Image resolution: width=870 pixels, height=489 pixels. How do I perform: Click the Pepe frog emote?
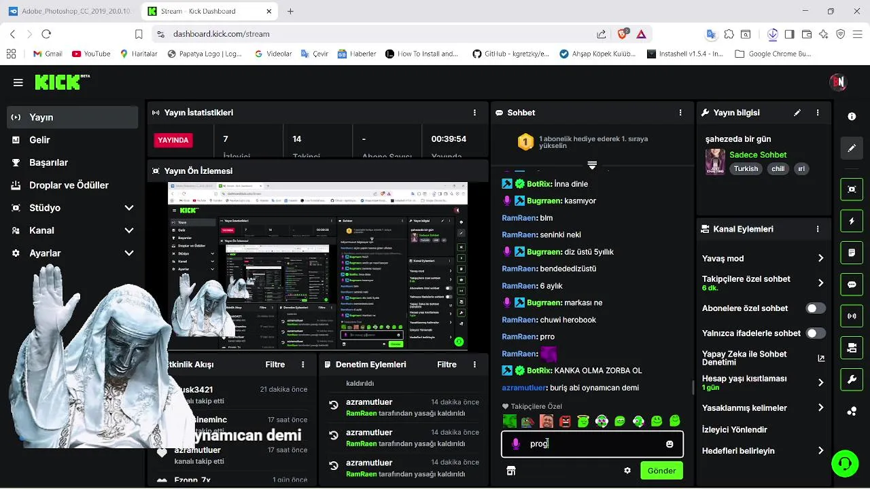pyautogui.click(x=528, y=421)
